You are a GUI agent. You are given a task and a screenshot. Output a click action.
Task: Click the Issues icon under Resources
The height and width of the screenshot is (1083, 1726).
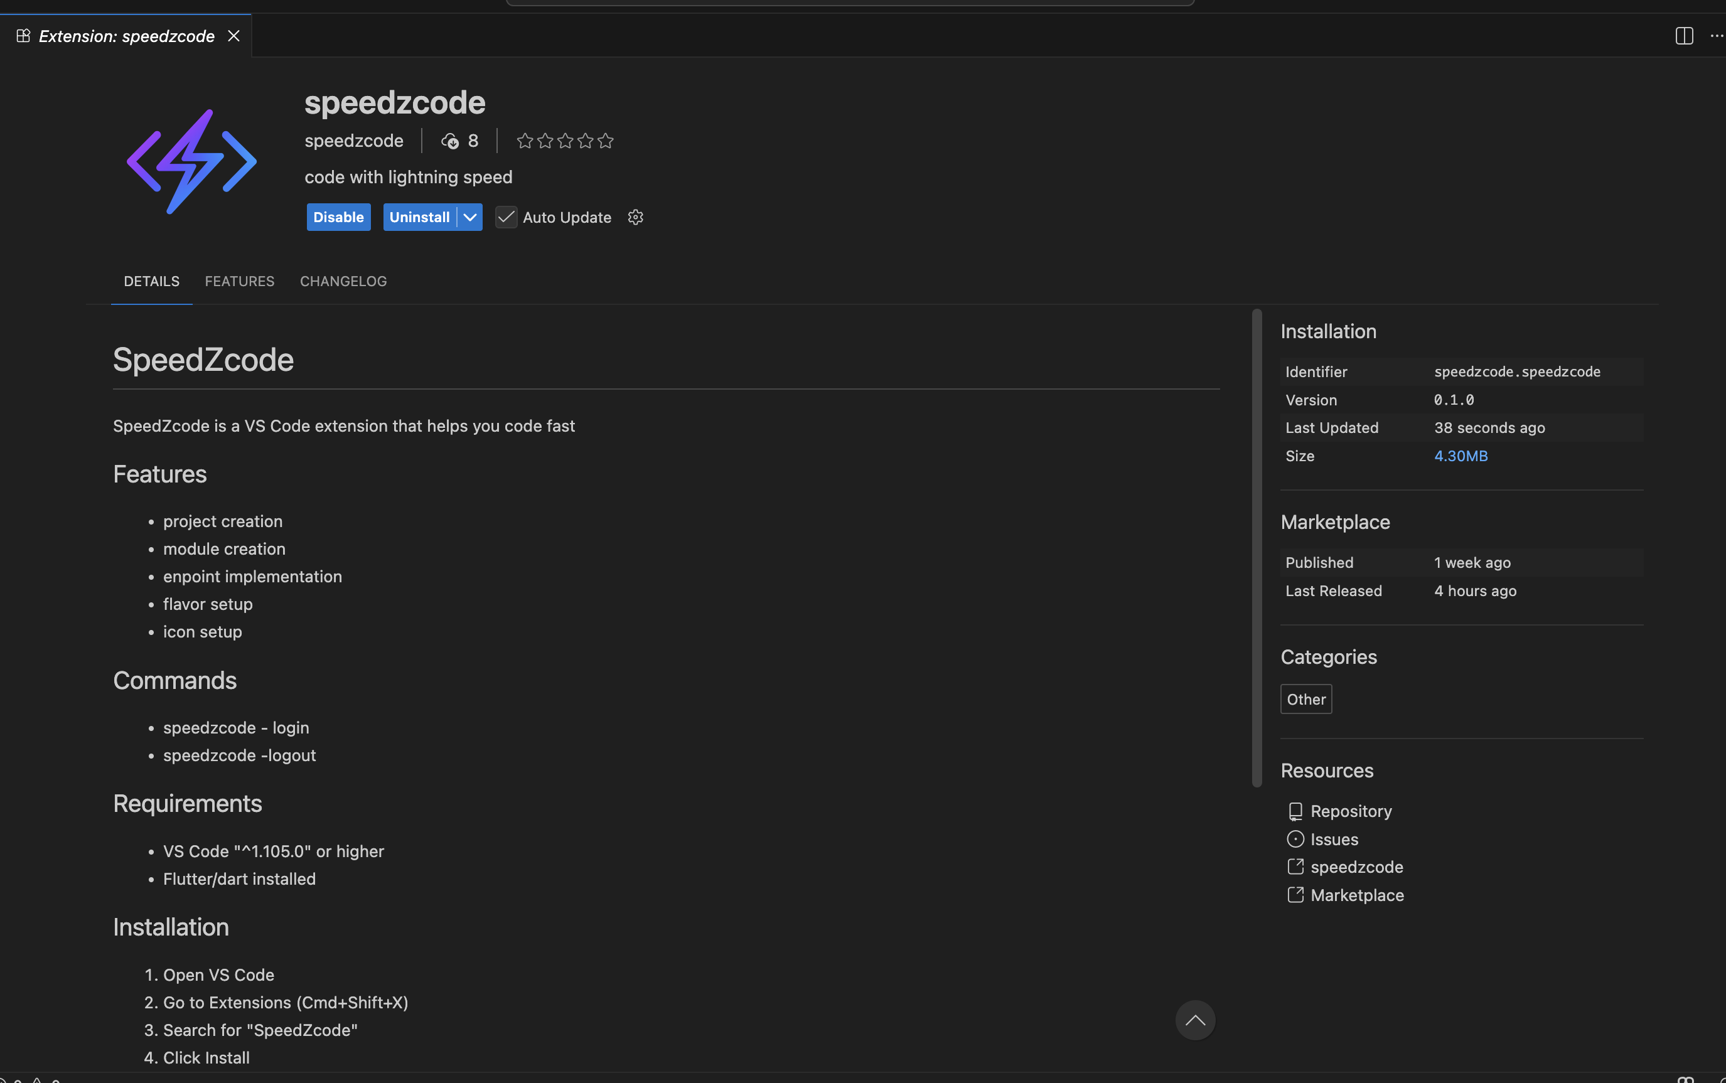point(1295,839)
